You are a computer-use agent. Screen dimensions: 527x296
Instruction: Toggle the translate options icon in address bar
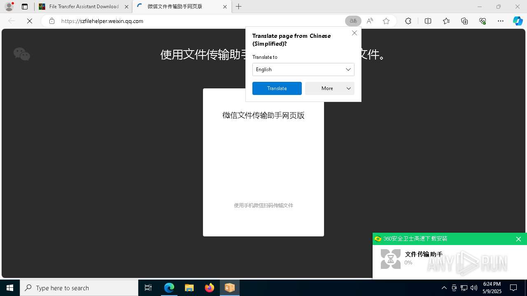click(353, 21)
